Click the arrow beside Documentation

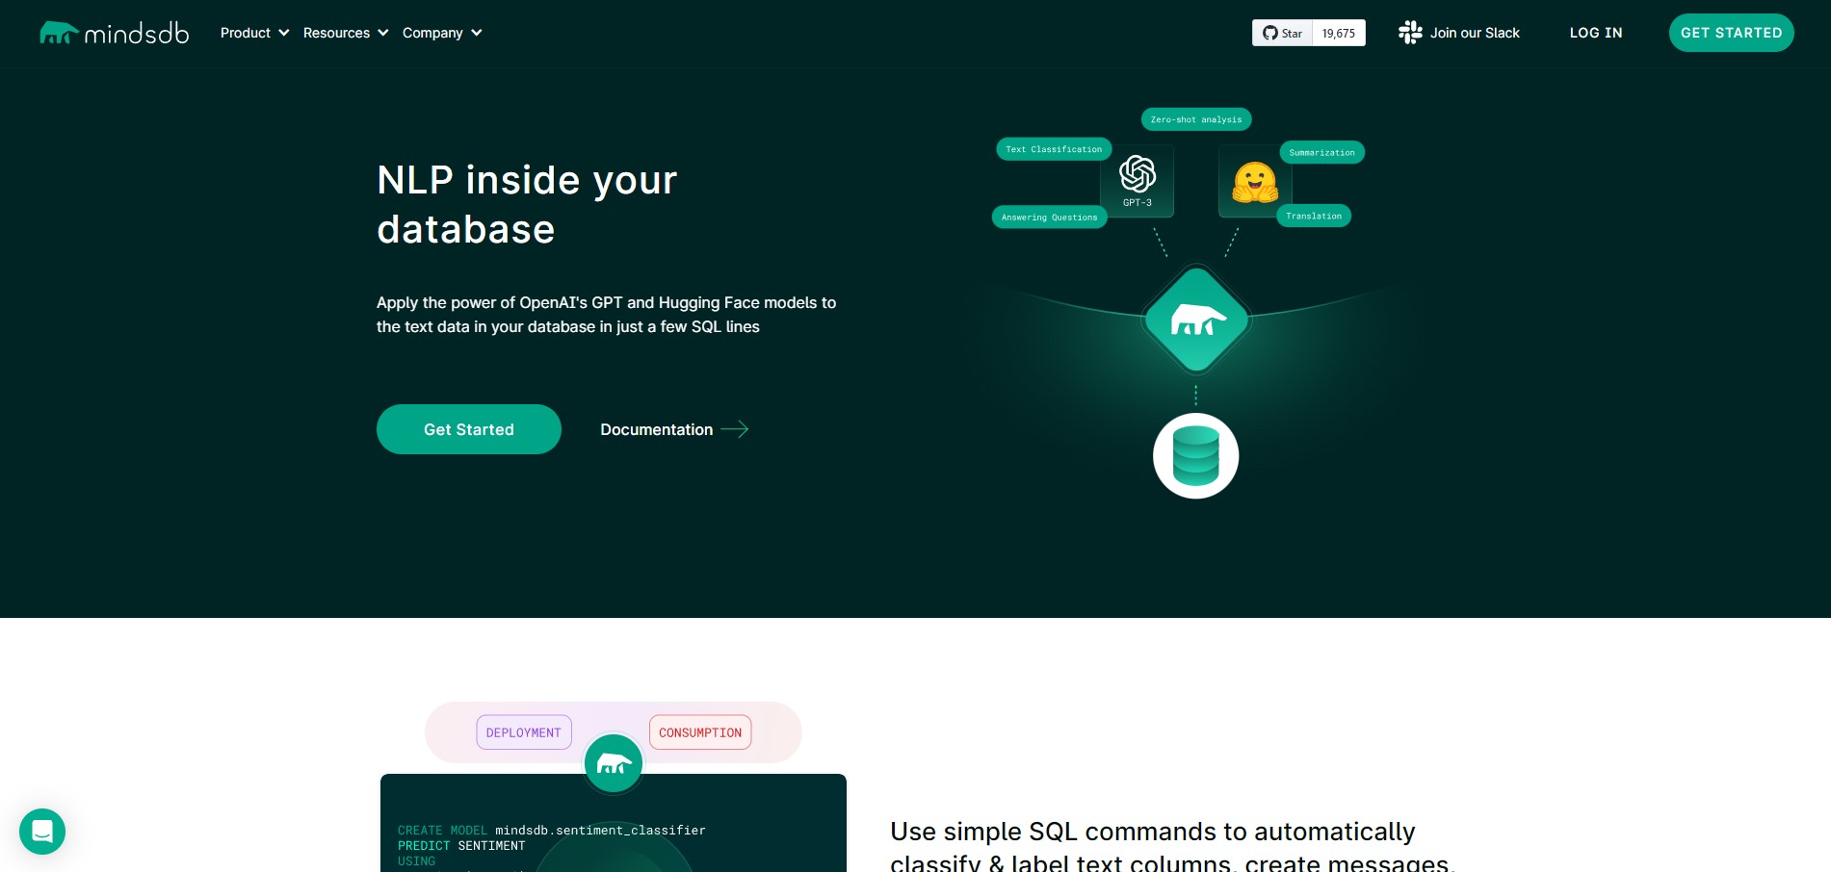[x=735, y=429]
